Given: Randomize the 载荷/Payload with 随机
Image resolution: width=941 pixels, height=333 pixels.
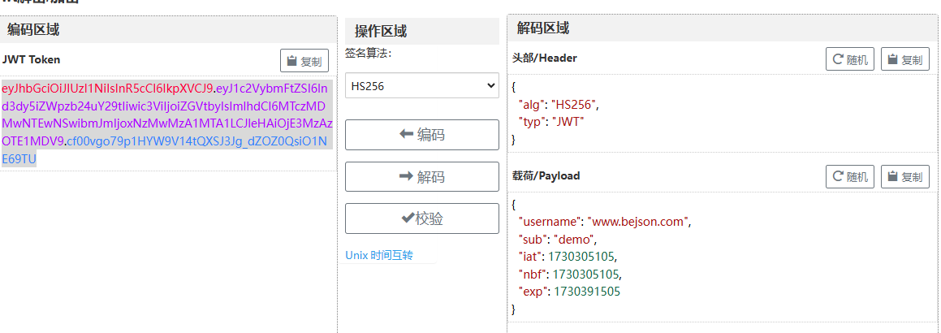Looking at the screenshot, I should [850, 176].
